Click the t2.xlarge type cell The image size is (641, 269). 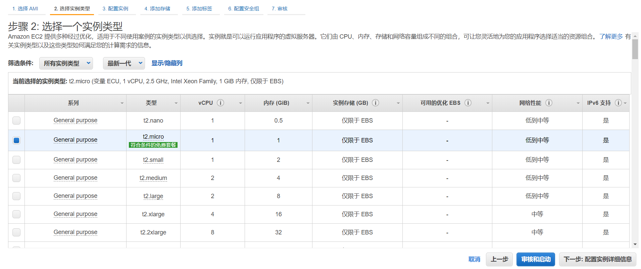coord(153,214)
